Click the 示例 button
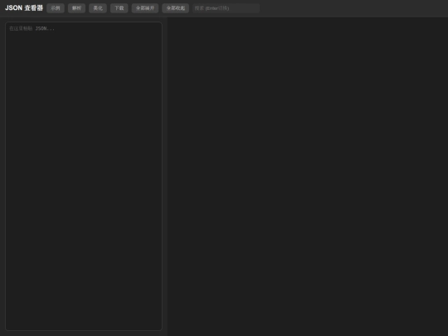The image size is (448, 336). click(x=56, y=8)
